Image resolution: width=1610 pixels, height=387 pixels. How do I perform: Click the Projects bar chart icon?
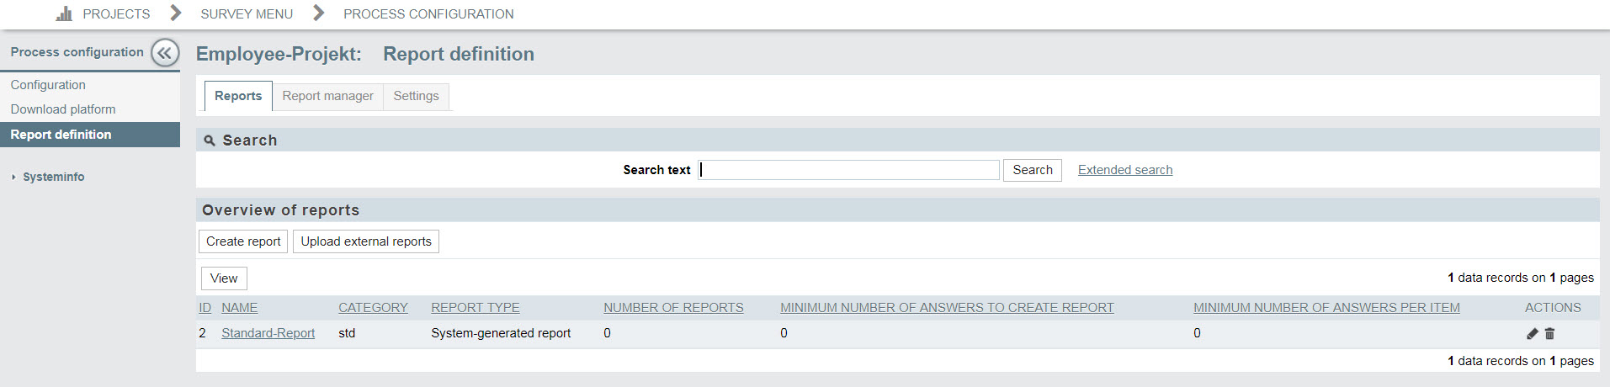64,13
